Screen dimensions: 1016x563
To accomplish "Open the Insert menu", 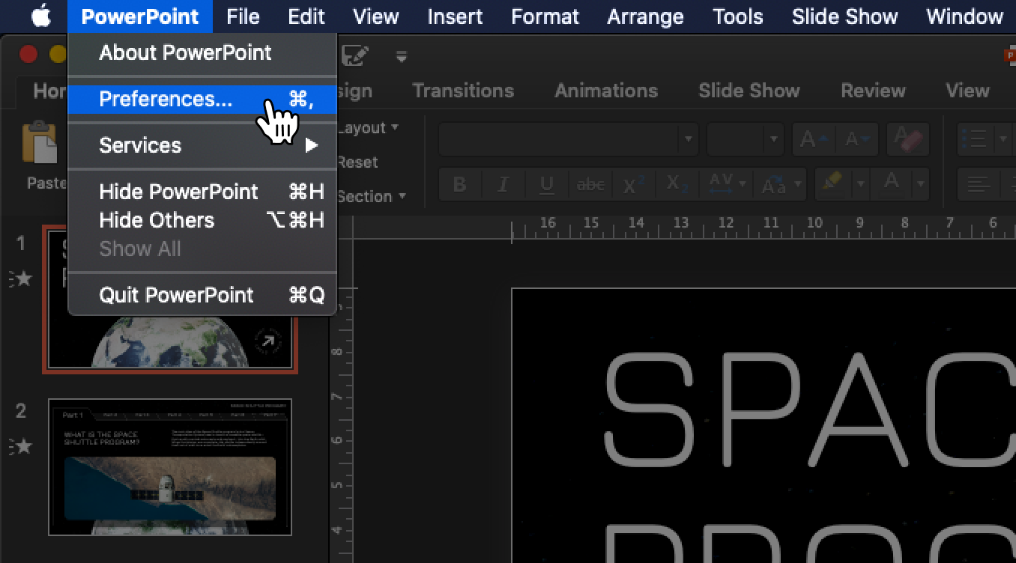I will (455, 16).
